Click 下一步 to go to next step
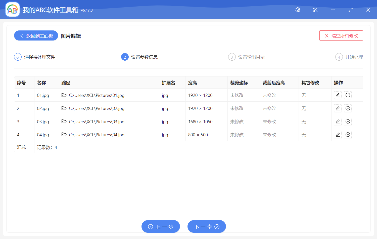Screen dimensions: 377x239 207,226
